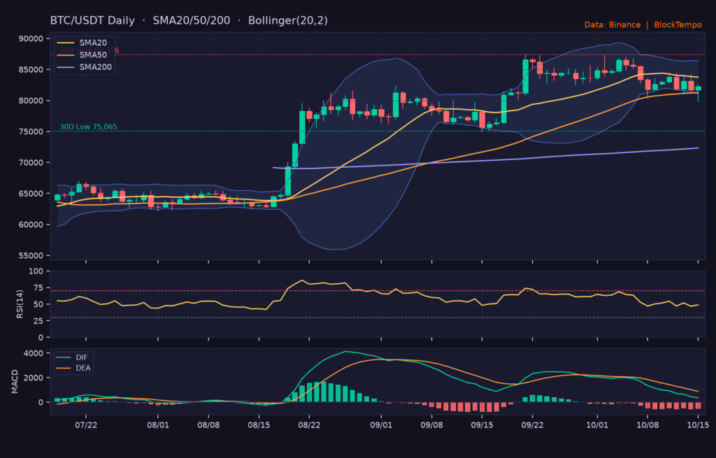This screenshot has width=716, height=458.
Task: Click the 75 label on RSI axis
Action: tap(38, 287)
